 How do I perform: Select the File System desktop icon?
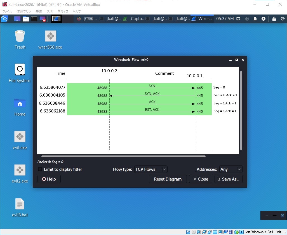[20, 73]
